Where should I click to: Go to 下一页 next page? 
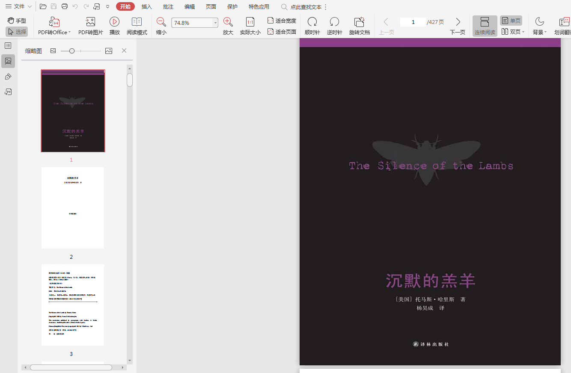[x=458, y=26]
